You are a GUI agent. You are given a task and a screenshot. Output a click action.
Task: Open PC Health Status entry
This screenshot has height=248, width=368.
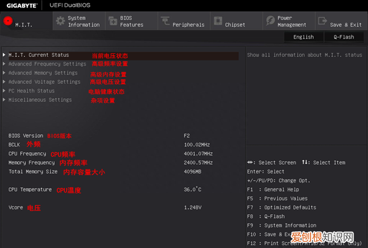click(31, 91)
